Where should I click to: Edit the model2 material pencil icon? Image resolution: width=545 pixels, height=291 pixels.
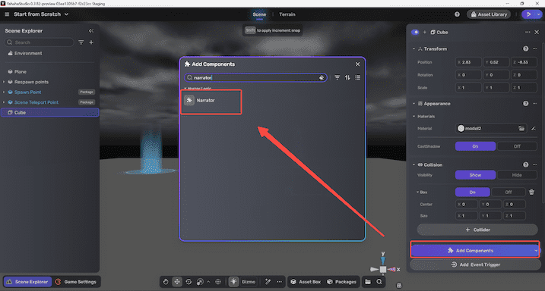[x=534, y=129]
